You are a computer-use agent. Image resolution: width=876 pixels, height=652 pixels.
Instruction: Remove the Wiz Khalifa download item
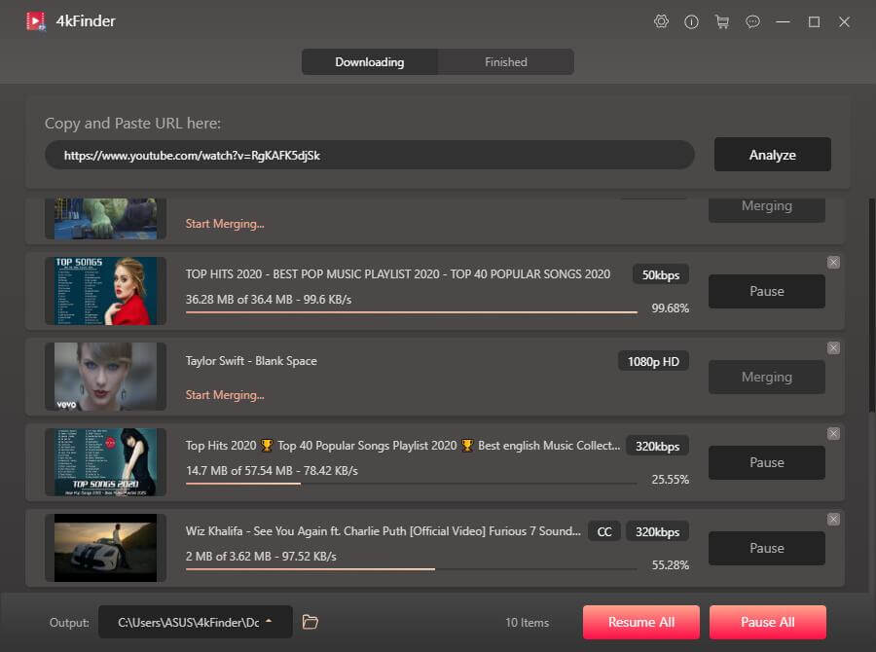[x=833, y=520]
